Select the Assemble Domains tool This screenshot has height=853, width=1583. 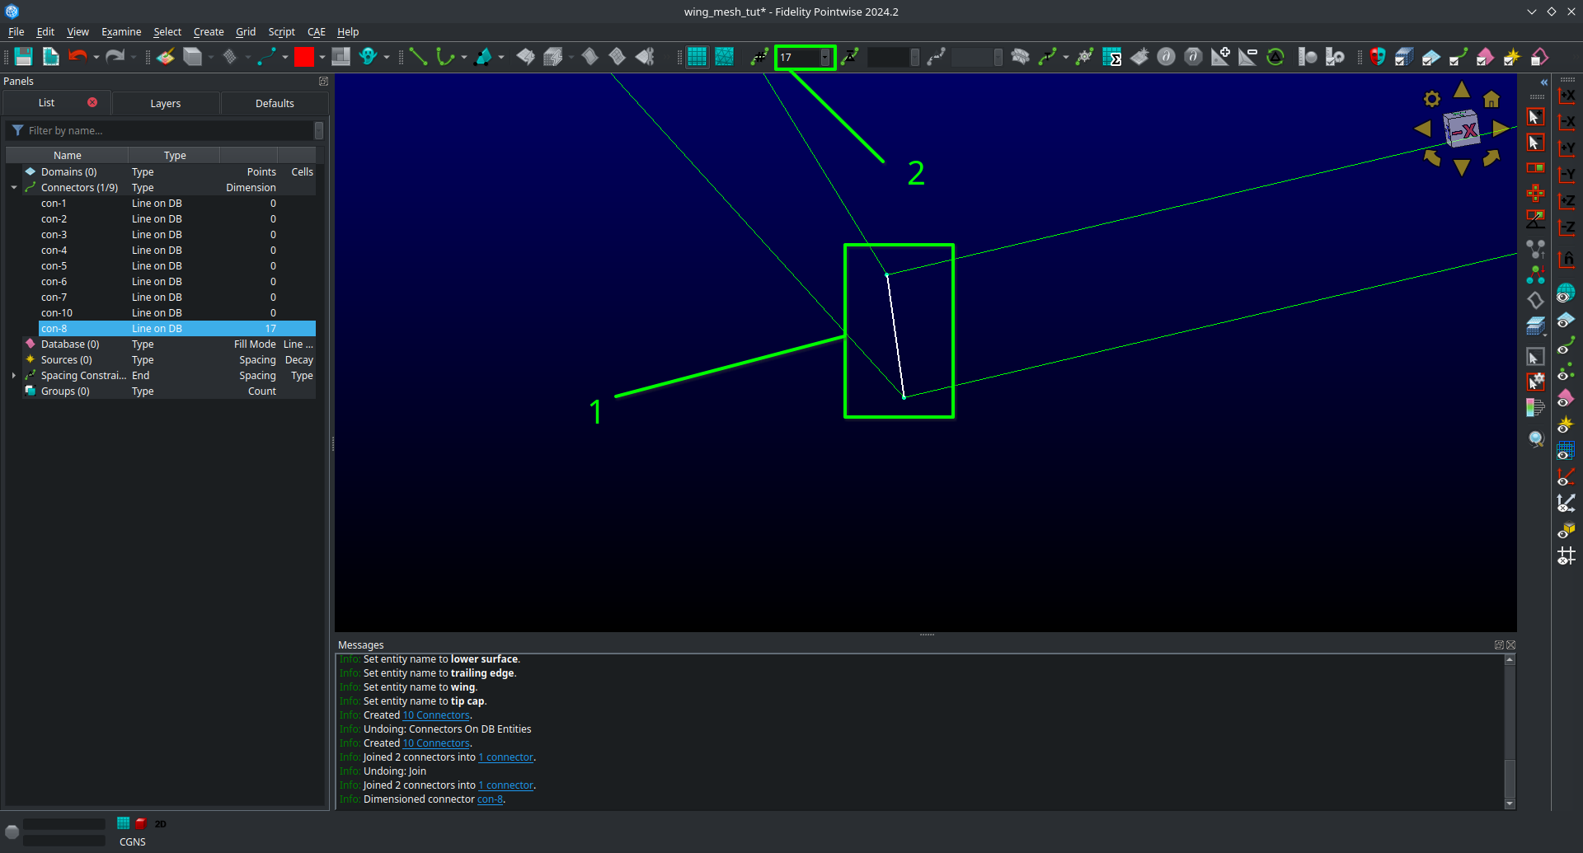tap(525, 57)
